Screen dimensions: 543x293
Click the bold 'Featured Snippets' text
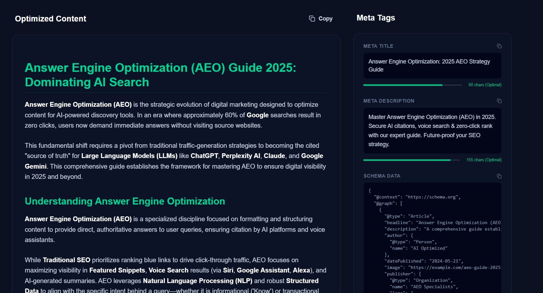(117, 270)
